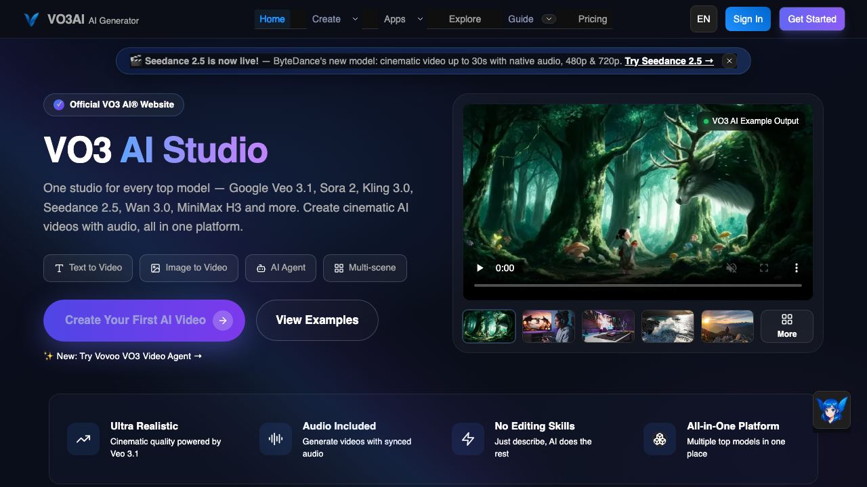Click the "Ultra Realistic" feature title
The image size is (867, 487).
(x=144, y=426)
